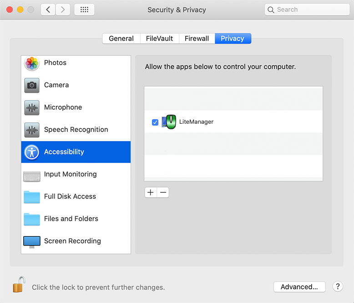Click the Photos app icon in sidebar
This screenshot has height=303, width=354.
(x=32, y=63)
